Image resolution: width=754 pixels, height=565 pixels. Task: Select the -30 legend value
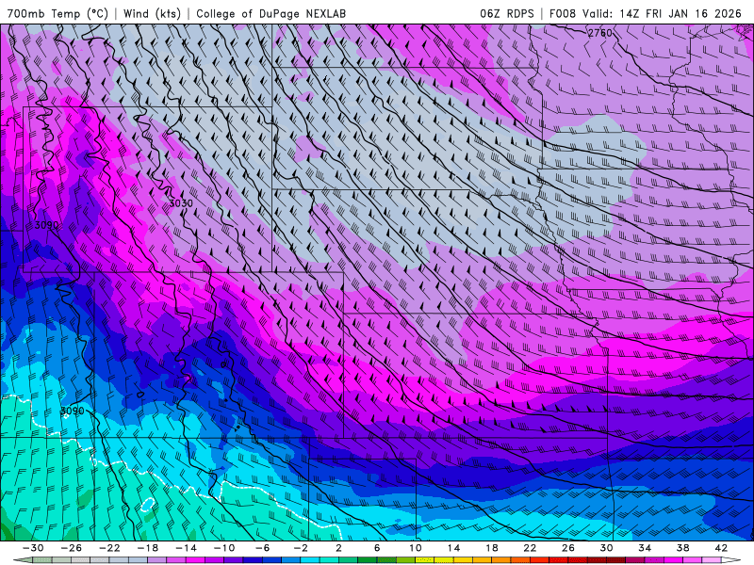pyautogui.click(x=33, y=548)
